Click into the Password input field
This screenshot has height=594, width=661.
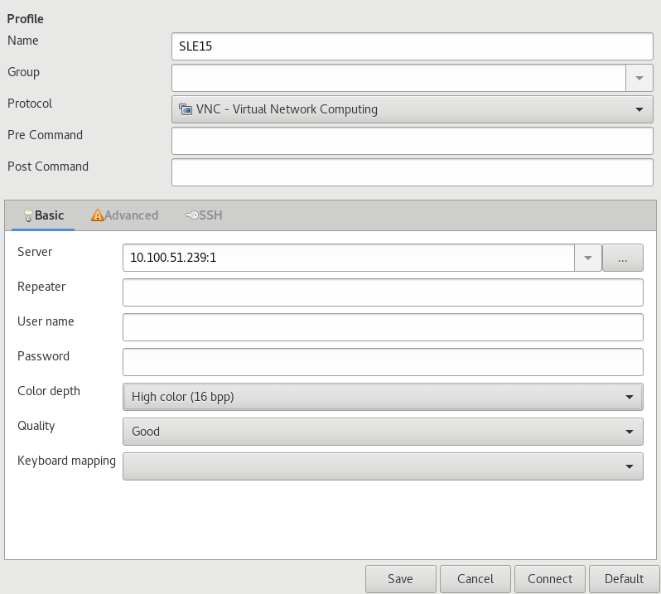point(383,362)
